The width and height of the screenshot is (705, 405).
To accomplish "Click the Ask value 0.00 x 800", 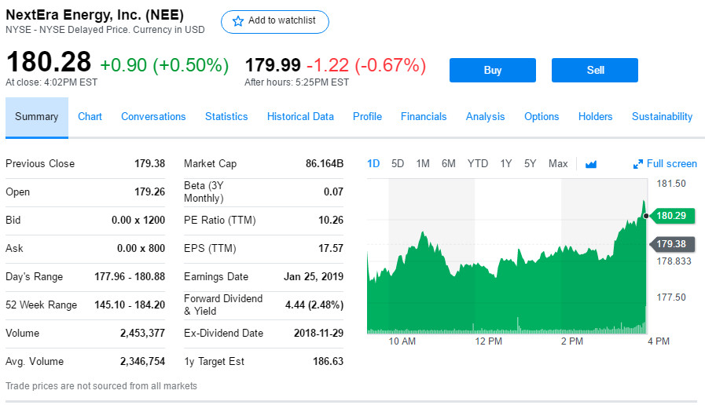I will click(x=141, y=249).
